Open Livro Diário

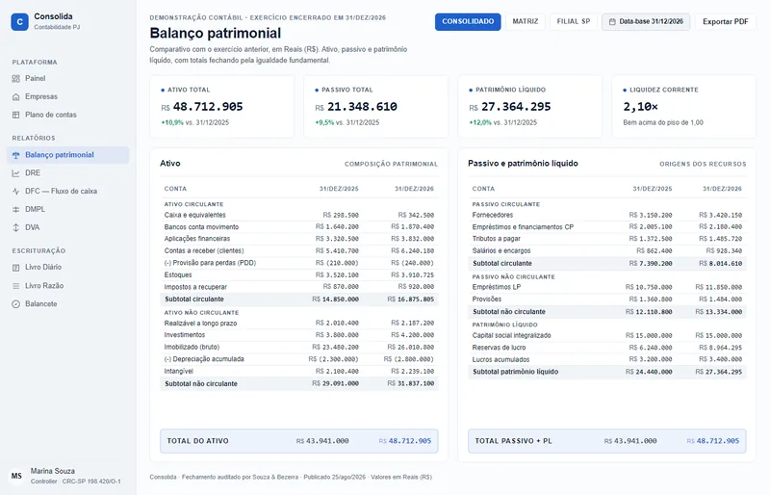[x=67, y=268]
